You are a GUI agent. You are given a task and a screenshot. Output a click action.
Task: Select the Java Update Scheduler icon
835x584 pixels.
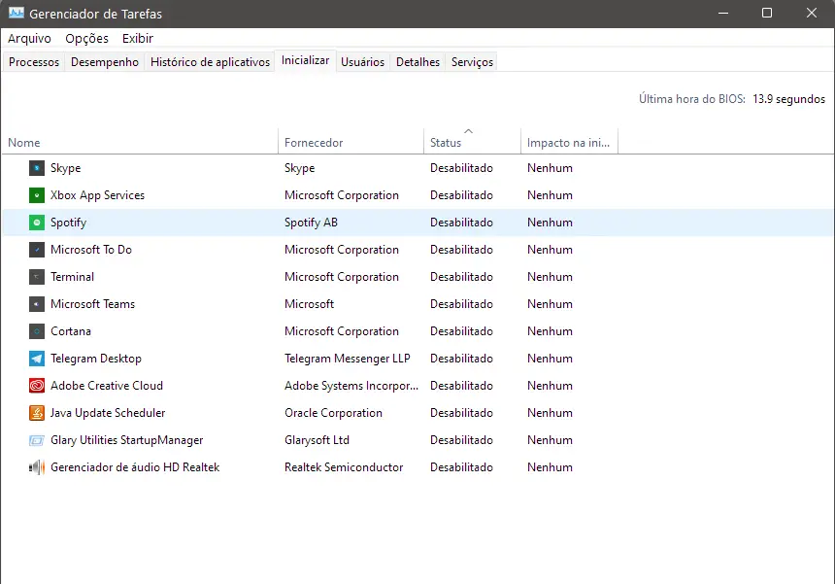pos(37,413)
